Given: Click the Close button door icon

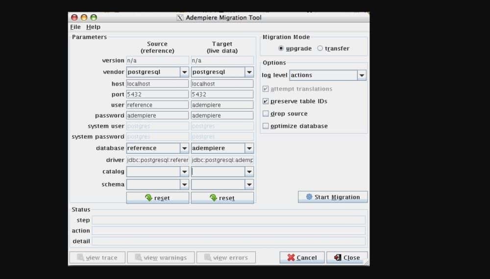Looking at the screenshot, I should click(x=337, y=257).
